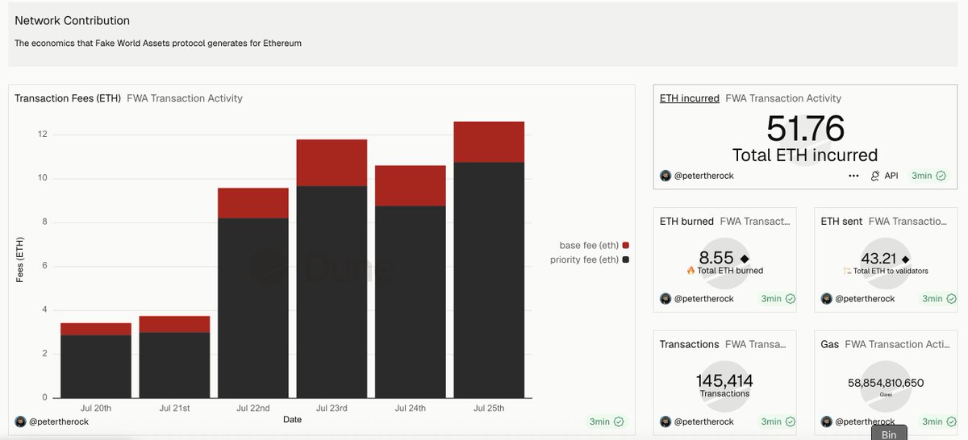Click the Jul 21st base fee segment
Image resolution: width=968 pixels, height=440 pixels.
click(174, 324)
